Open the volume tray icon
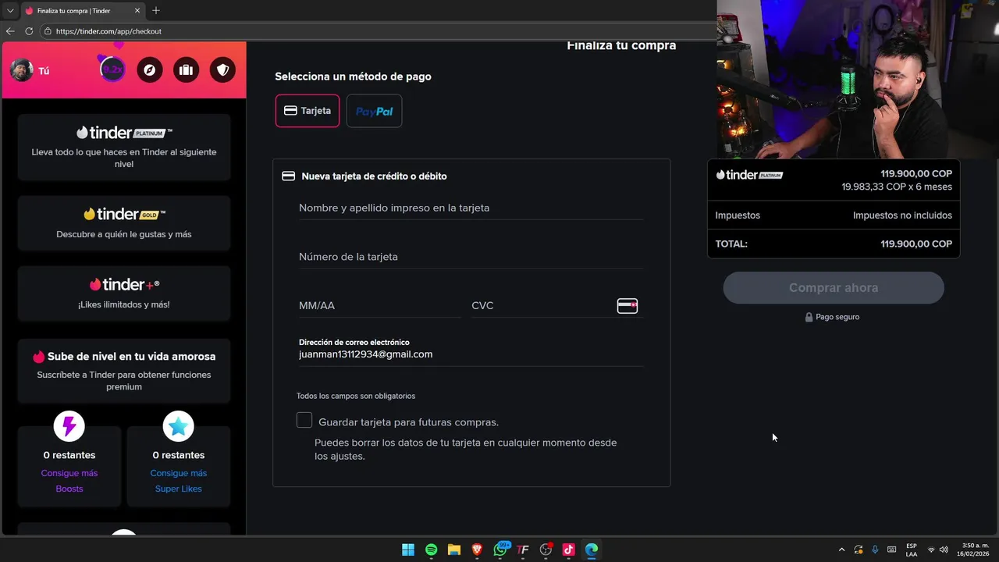 coord(944,550)
